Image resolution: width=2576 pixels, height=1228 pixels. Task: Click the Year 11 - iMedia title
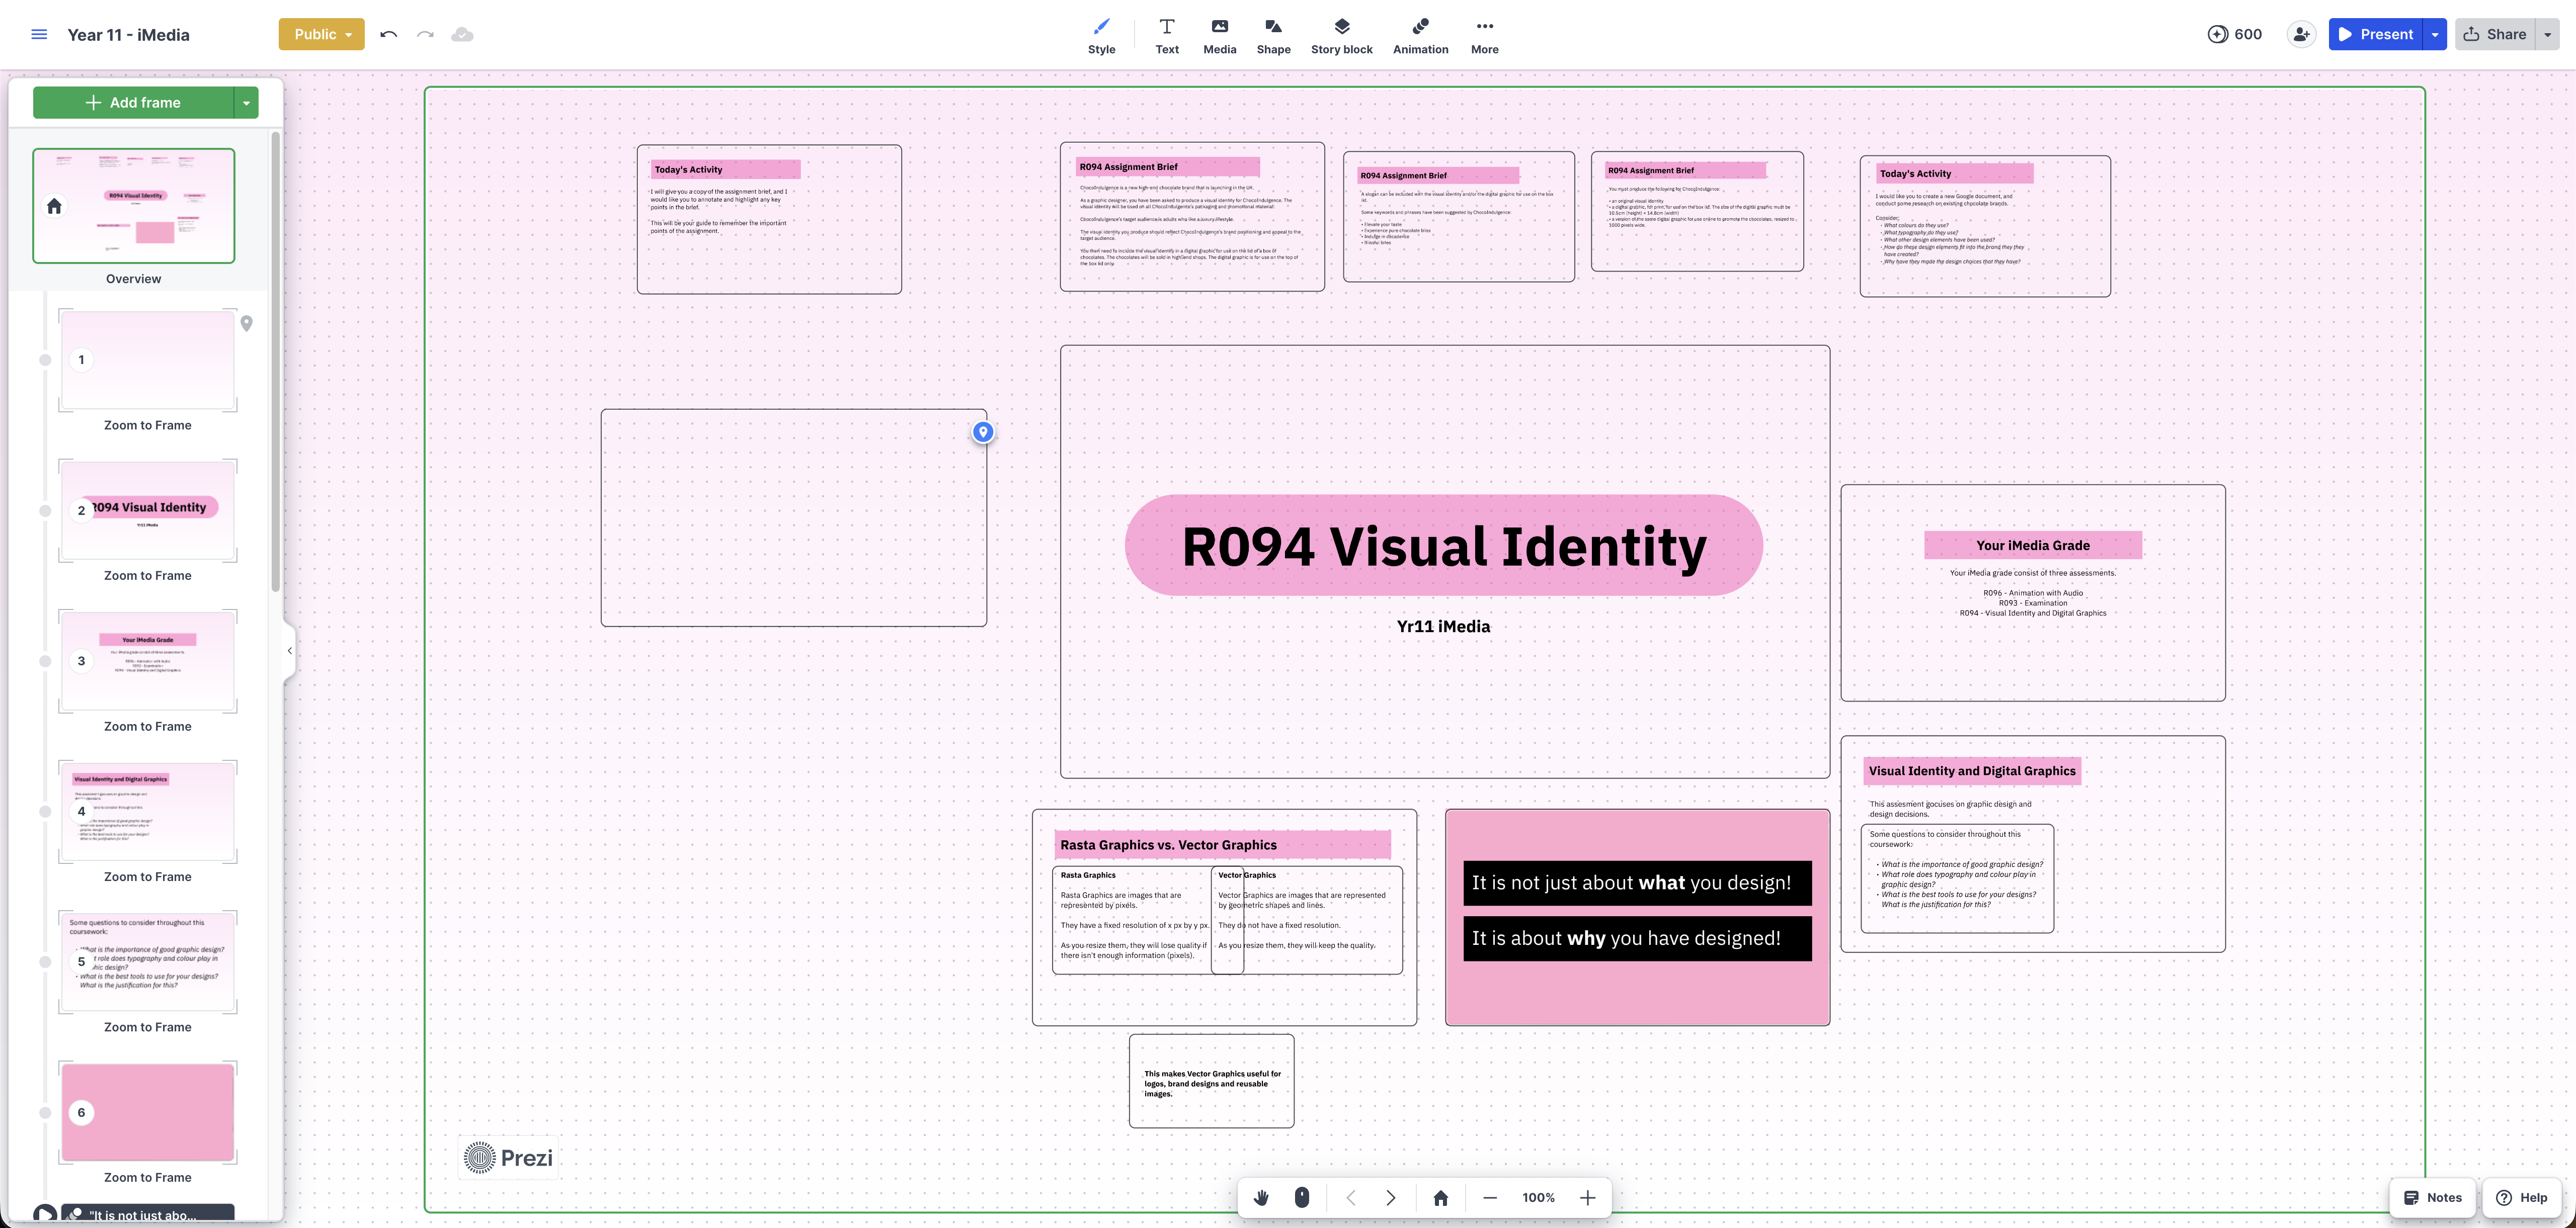tap(128, 34)
